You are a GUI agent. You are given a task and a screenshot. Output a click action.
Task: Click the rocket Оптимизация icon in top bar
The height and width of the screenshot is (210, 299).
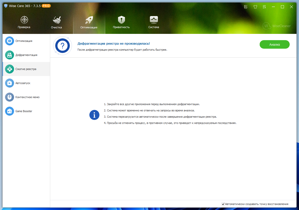[x=89, y=20]
